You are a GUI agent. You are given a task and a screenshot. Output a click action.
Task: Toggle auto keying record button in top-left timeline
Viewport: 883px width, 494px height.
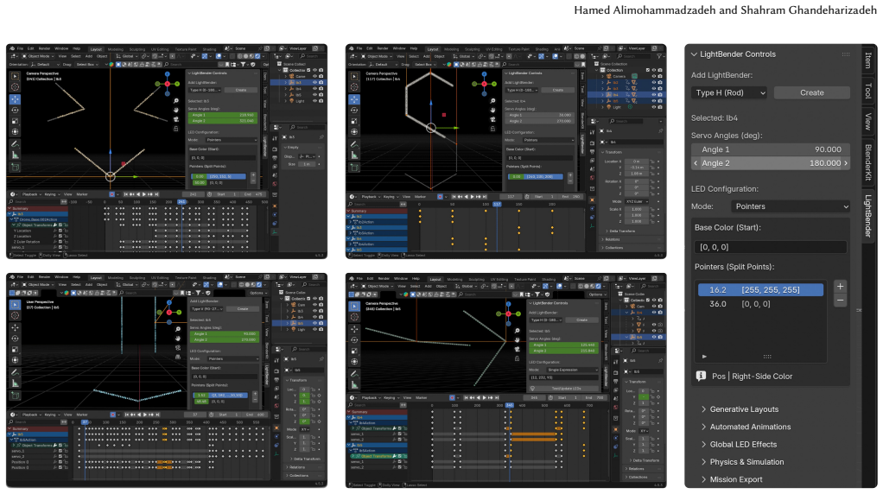(x=111, y=194)
